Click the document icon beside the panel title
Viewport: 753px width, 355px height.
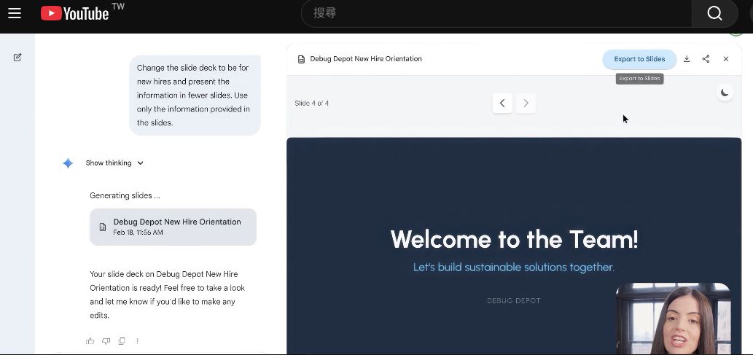pos(301,59)
